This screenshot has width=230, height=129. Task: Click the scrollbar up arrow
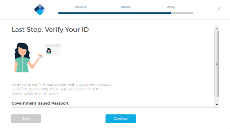tap(217, 28)
